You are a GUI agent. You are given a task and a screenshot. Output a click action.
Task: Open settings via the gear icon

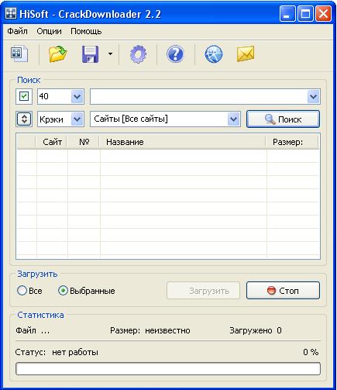tap(138, 54)
